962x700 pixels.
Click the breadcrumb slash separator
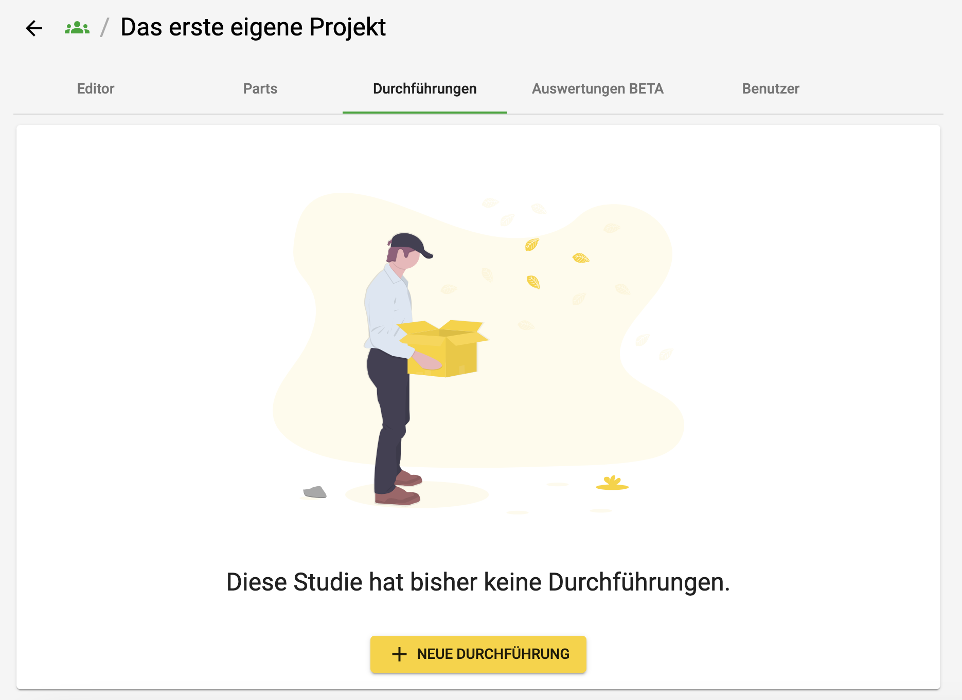(105, 27)
